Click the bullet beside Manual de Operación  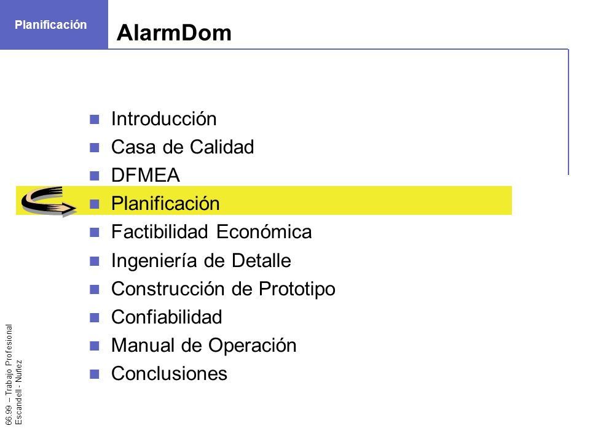tap(95, 346)
